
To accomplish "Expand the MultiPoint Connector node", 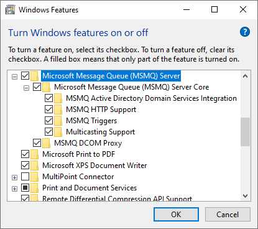I will [14, 178].
